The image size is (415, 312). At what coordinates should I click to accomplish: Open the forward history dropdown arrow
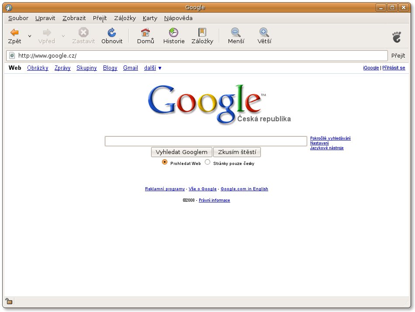pos(63,36)
